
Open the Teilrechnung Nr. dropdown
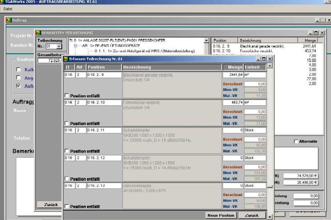click(x=59, y=47)
